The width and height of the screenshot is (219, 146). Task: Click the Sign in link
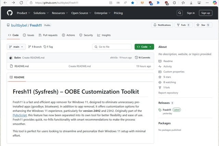click(191, 13)
